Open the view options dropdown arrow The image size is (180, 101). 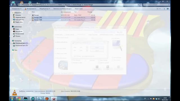pyautogui.click(x=160, y=9)
